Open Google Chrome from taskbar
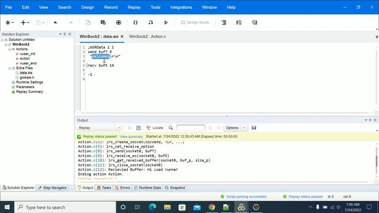Image resolution: width=379 pixels, height=213 pixels. 212,207
